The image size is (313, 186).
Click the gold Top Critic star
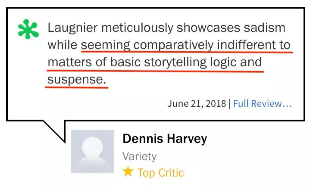click(x=128, y=172)
